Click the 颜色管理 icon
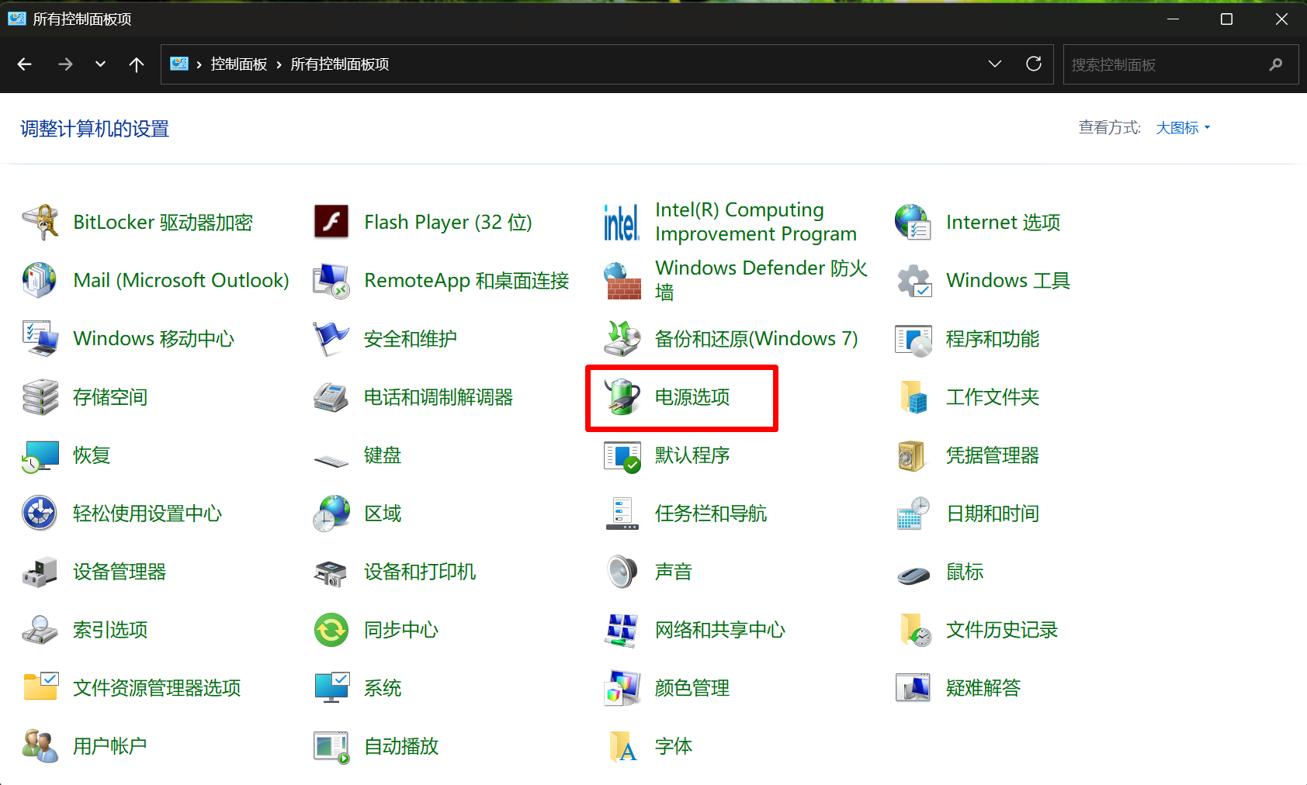Viewport: 1307px width, 785px height. 622,688
